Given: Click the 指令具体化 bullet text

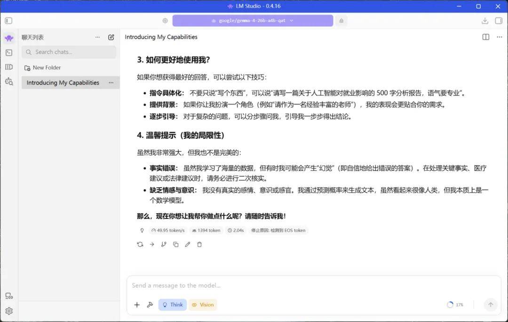Looking at the screenshot, I should [308, 93].
